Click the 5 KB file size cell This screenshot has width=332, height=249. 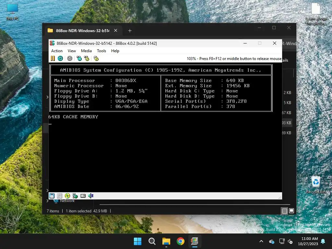coord(287,103)
